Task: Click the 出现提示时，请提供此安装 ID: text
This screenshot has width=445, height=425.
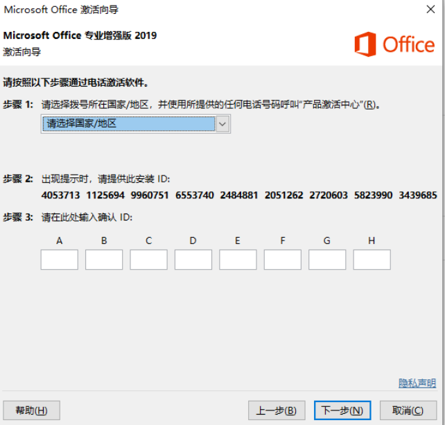Action: 105,179
